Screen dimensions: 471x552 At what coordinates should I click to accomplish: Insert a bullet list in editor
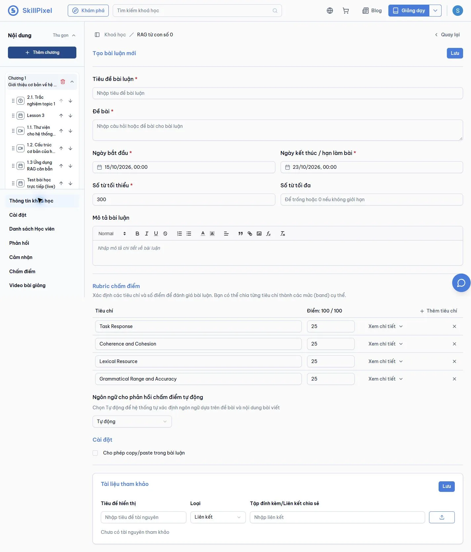pos(189,234)
